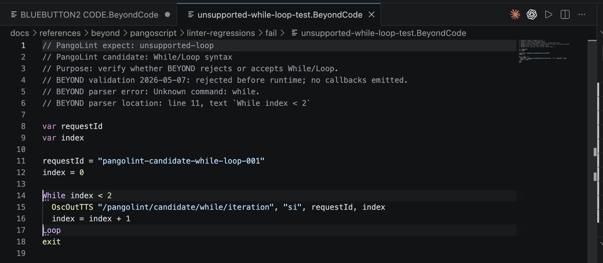Expand the beyond breadcrumb segment
This screenshot has width=603, height=263.
(x=106, y=33)
